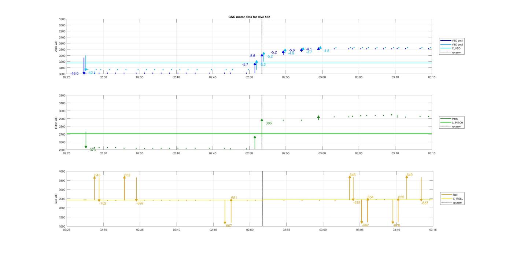Click the "2700" tick on Pitch axis
513x254 pixels.
[62, 135]
